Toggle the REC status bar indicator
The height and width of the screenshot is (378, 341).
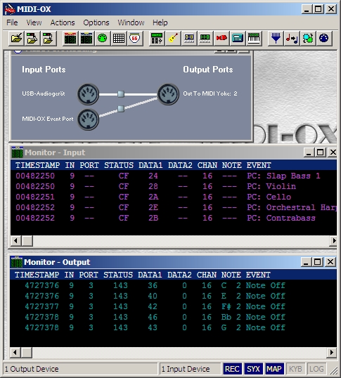point(232,369)
